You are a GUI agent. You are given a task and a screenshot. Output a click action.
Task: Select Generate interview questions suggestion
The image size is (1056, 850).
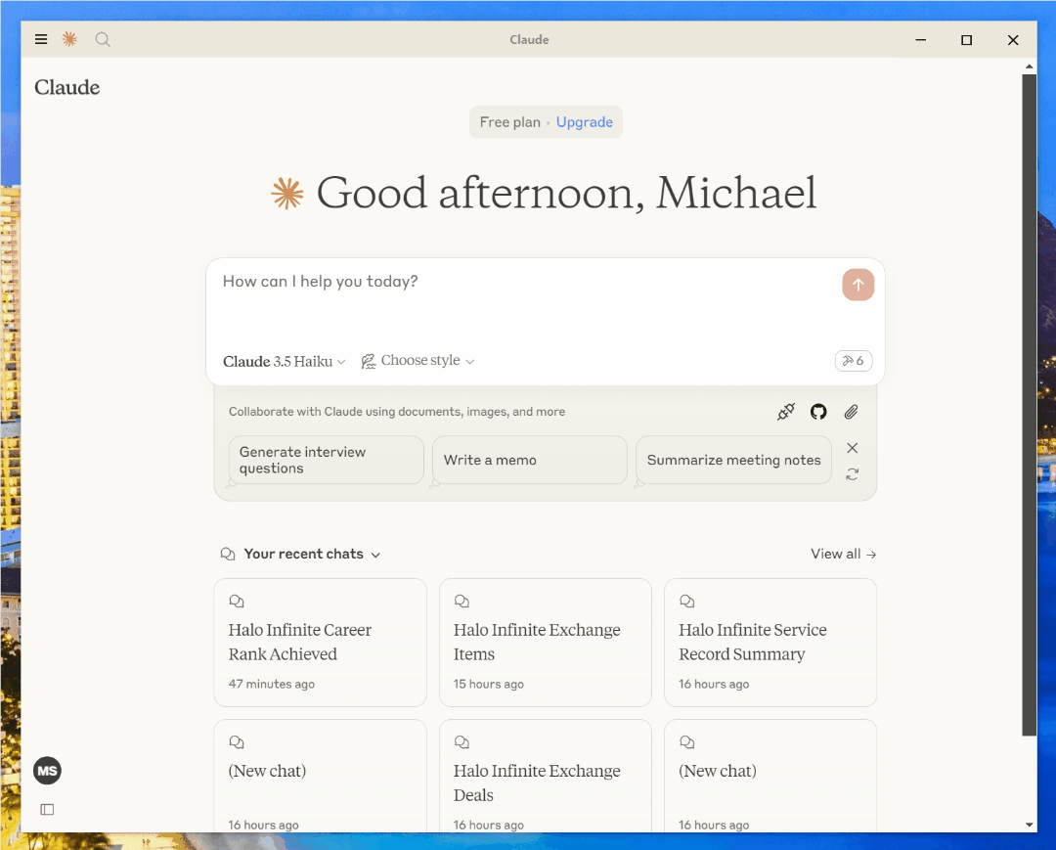click(x=326, y=460)
